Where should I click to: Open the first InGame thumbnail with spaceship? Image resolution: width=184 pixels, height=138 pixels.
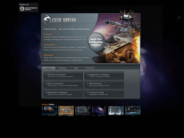49,111
